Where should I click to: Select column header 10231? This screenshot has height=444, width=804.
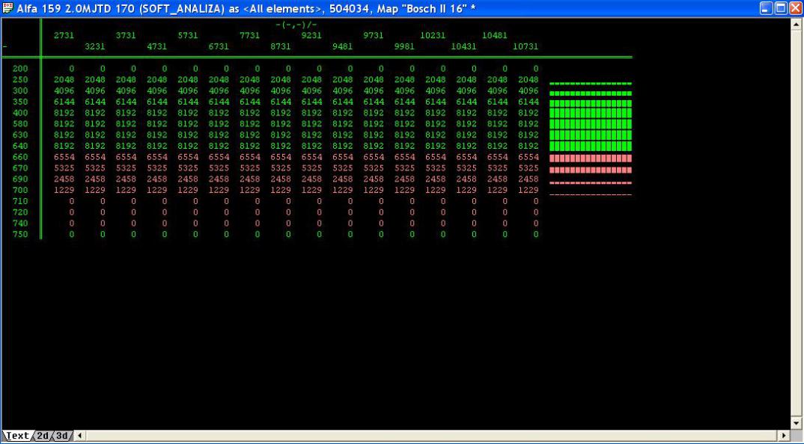coord(433,35)
